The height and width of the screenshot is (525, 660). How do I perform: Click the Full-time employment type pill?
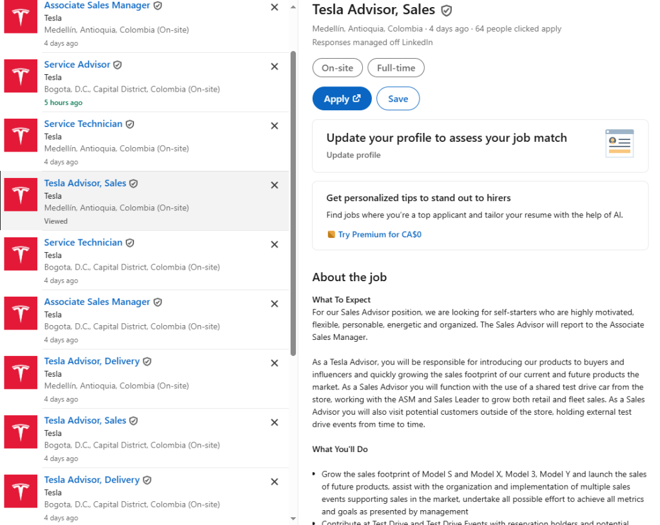pos(396,68)
